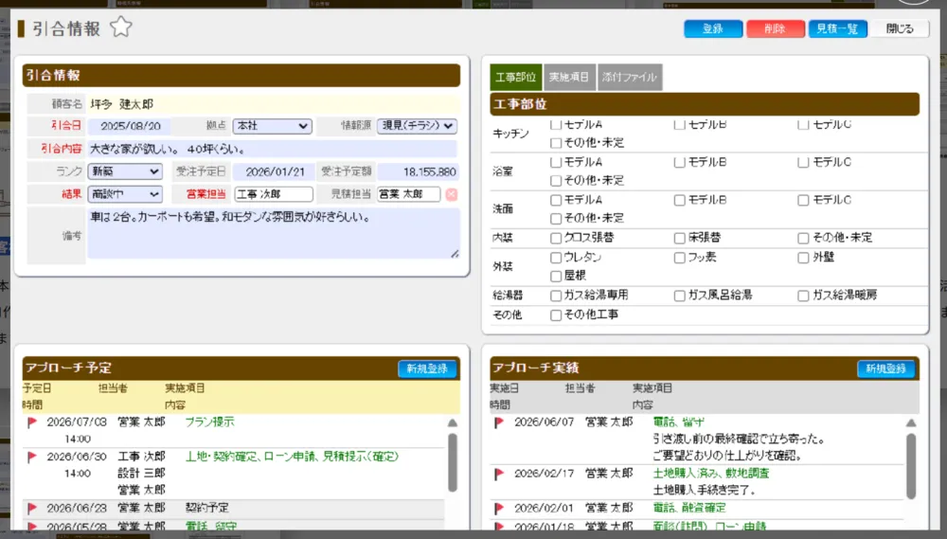Click customer name 坪多 建太郎
Viewport: 947px width, 539px height.
click(122, 104)
